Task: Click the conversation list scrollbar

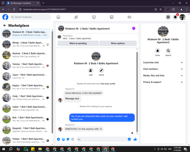Action: [x=52, y=82]
